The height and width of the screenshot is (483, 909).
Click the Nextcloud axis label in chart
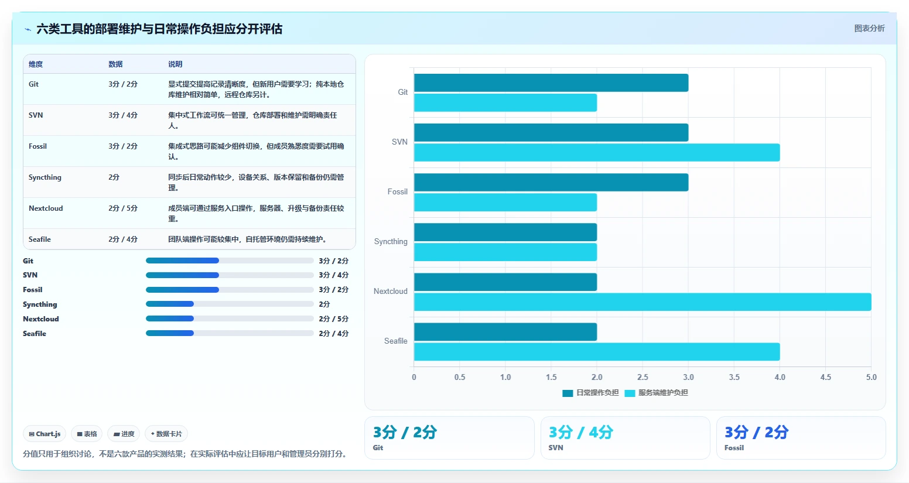[x=391, y=292]
